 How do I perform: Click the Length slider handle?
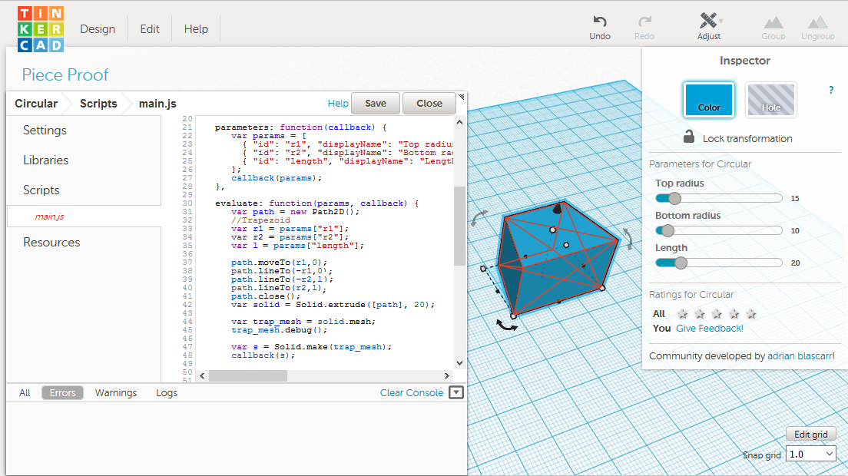(681, 263)
